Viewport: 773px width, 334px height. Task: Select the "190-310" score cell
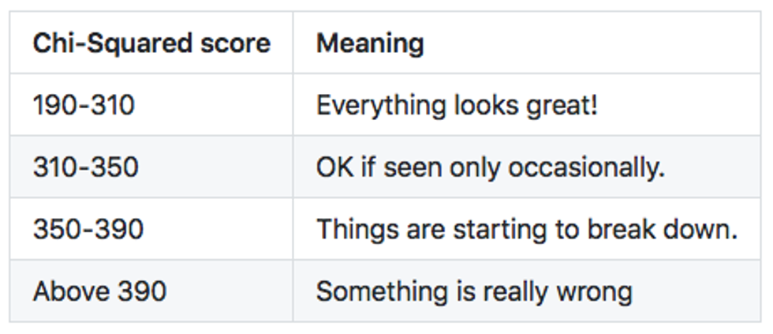84,105
